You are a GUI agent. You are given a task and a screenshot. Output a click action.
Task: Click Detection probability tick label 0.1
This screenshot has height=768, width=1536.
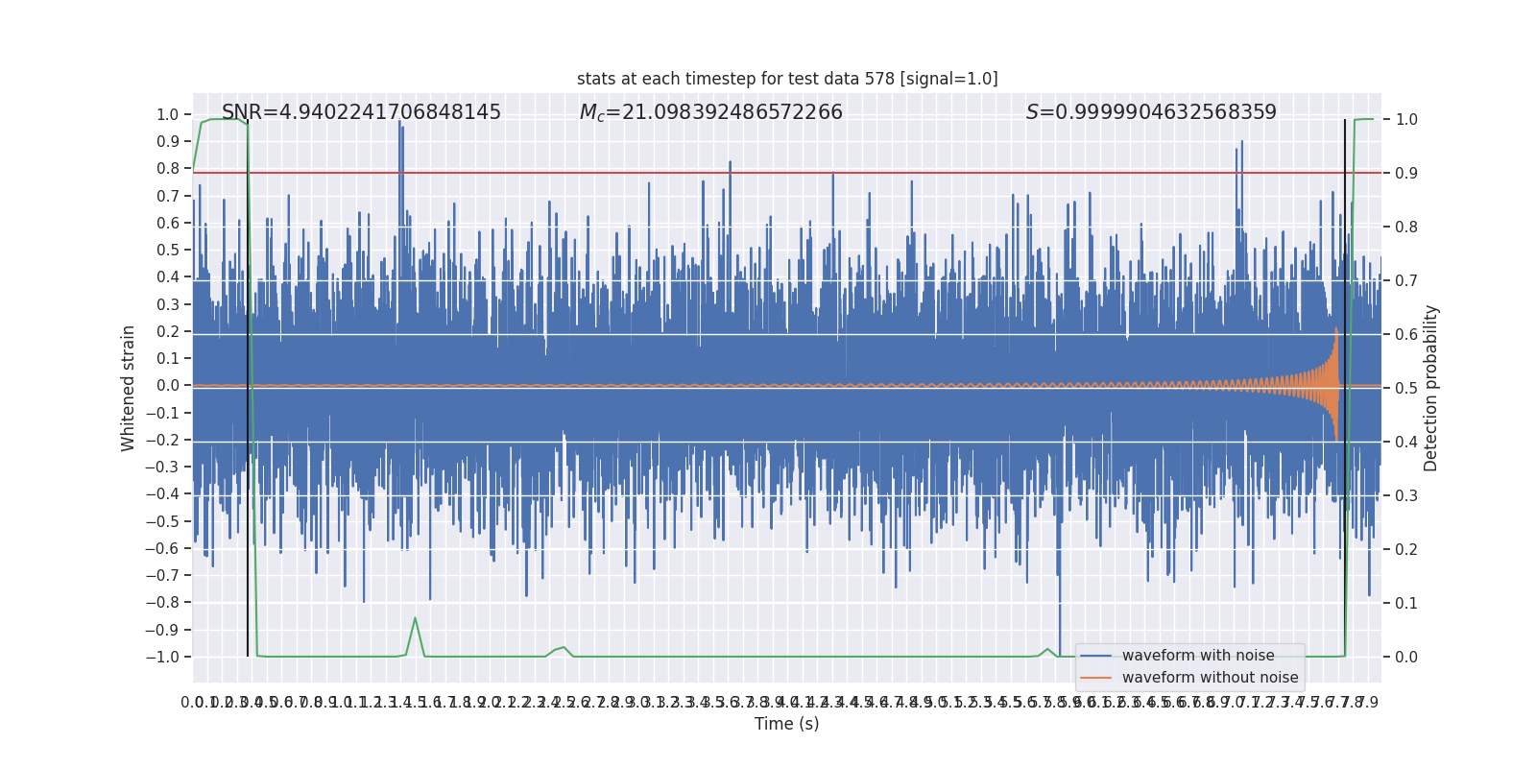pyautogui.click(x=1406, y=603)
